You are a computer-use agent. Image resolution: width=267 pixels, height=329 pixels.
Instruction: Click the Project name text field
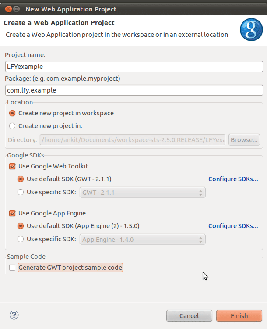click(x=133, y=66)
